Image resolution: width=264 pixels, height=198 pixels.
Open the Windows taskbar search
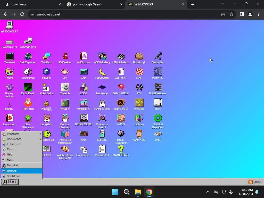point(126,192)
